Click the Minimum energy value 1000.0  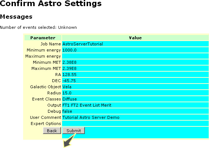click(69, 50)
